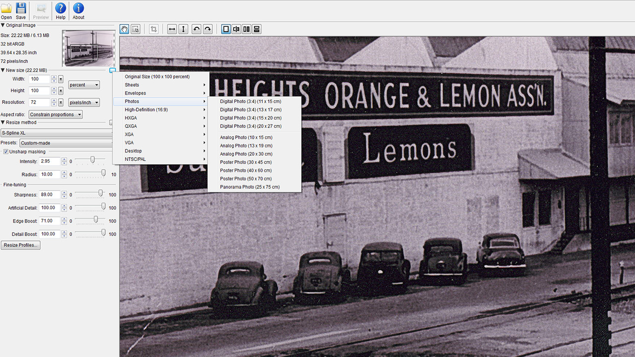Switch to horizontal split preview layout
This screenshot has width=635, height=357.
pyautogui.click(x=256, y=29)
